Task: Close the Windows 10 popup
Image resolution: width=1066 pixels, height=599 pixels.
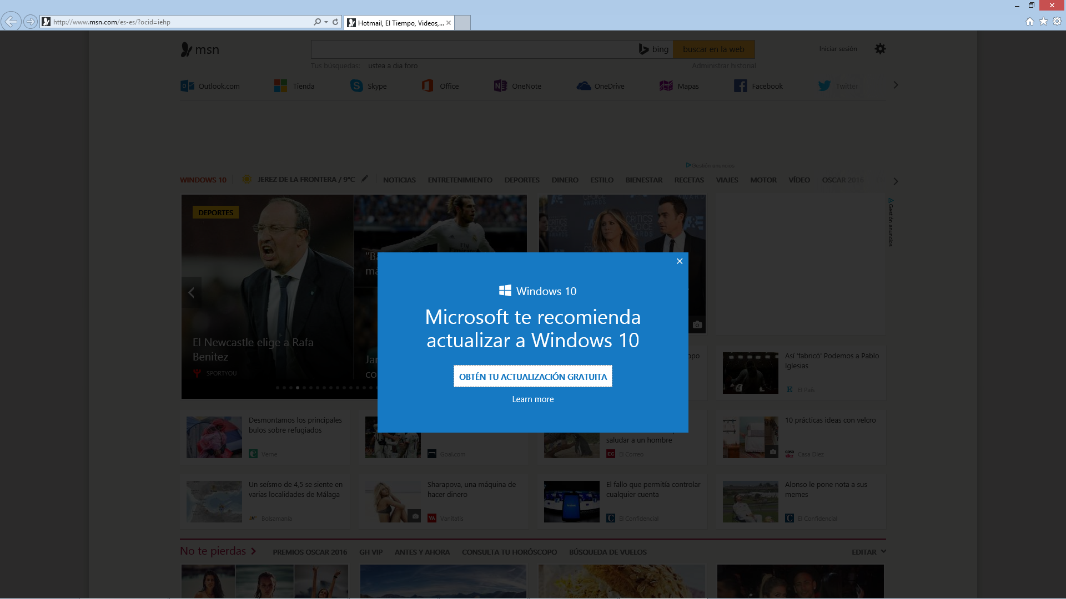Action: (679, 261)
